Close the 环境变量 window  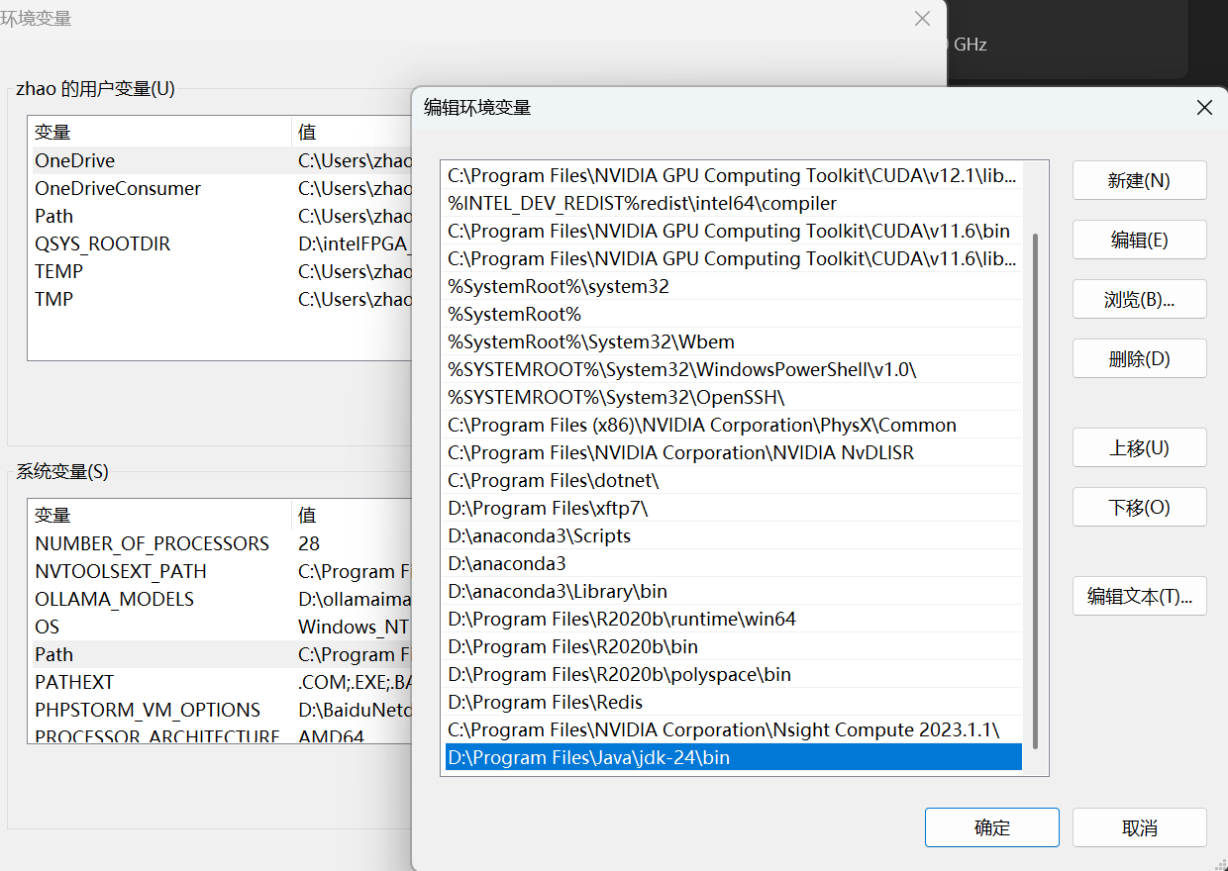coord(922,19)
